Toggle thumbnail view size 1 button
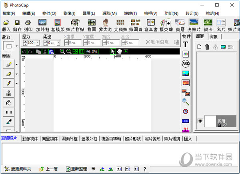Screen dimensions: 240x174 [x=119, y=169]
